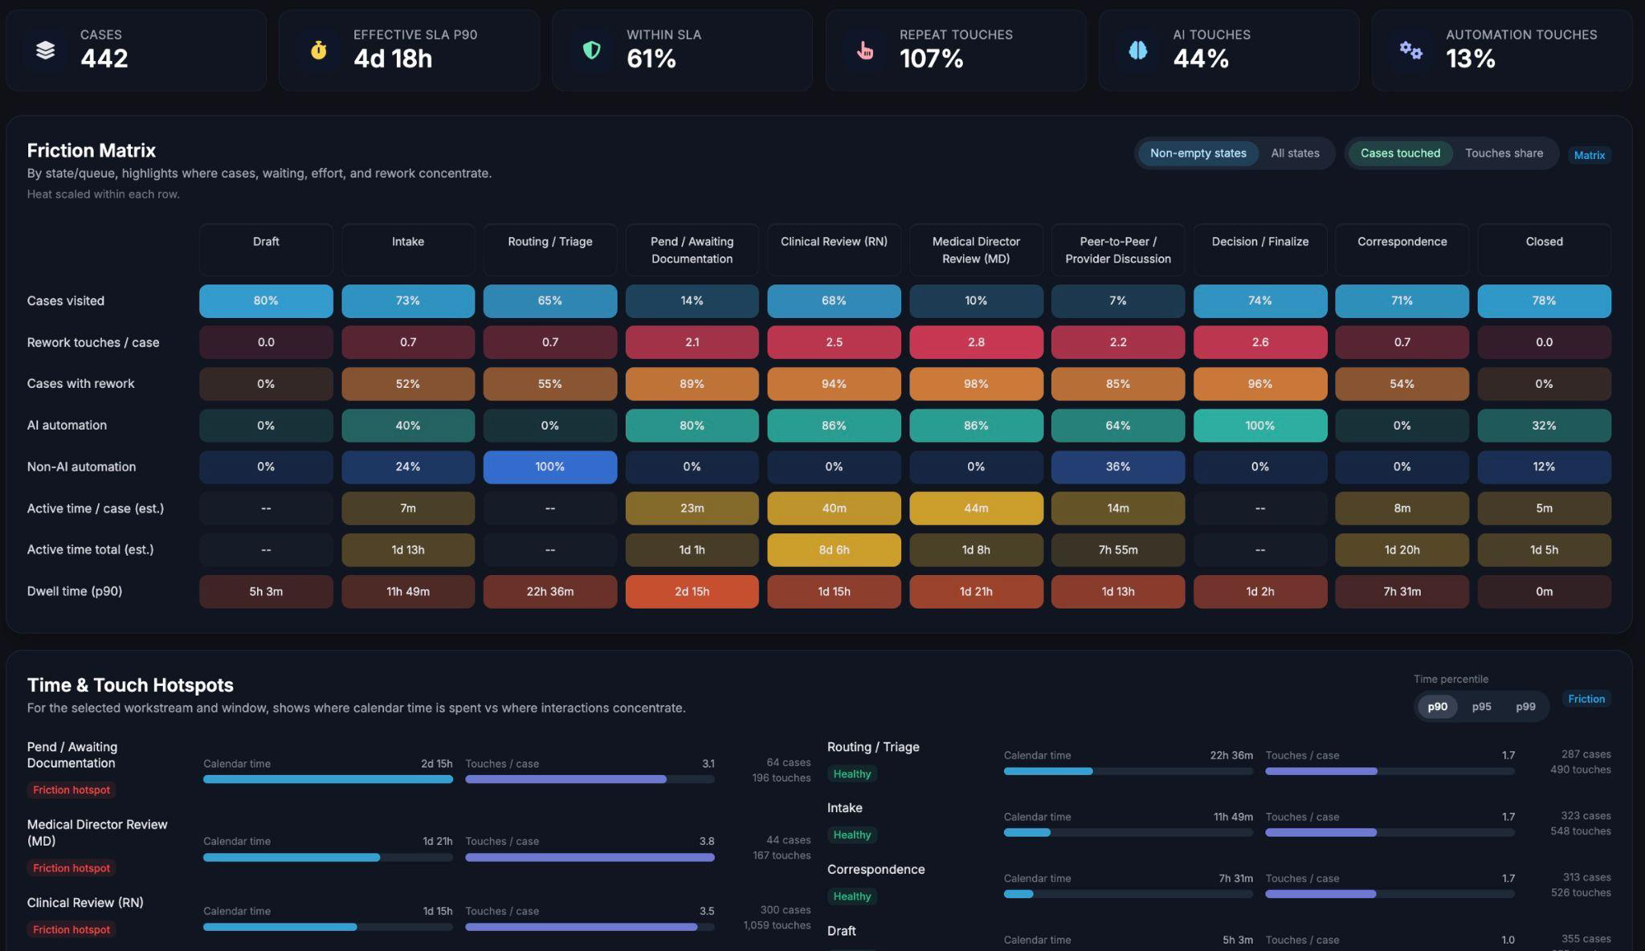Click the Friction tag in Hotspots panel
This screenshot has height=951, width=1645.
tap(1586, 699)
